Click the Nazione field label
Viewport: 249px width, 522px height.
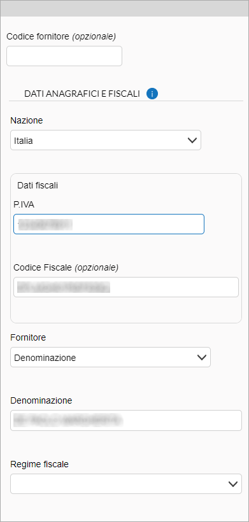(x=27, y=120)
